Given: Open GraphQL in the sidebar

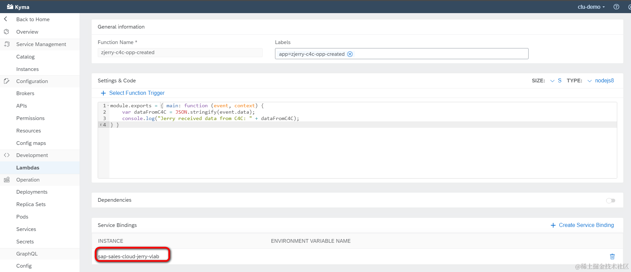Looking at the screenshot, I should click(27, 254).
